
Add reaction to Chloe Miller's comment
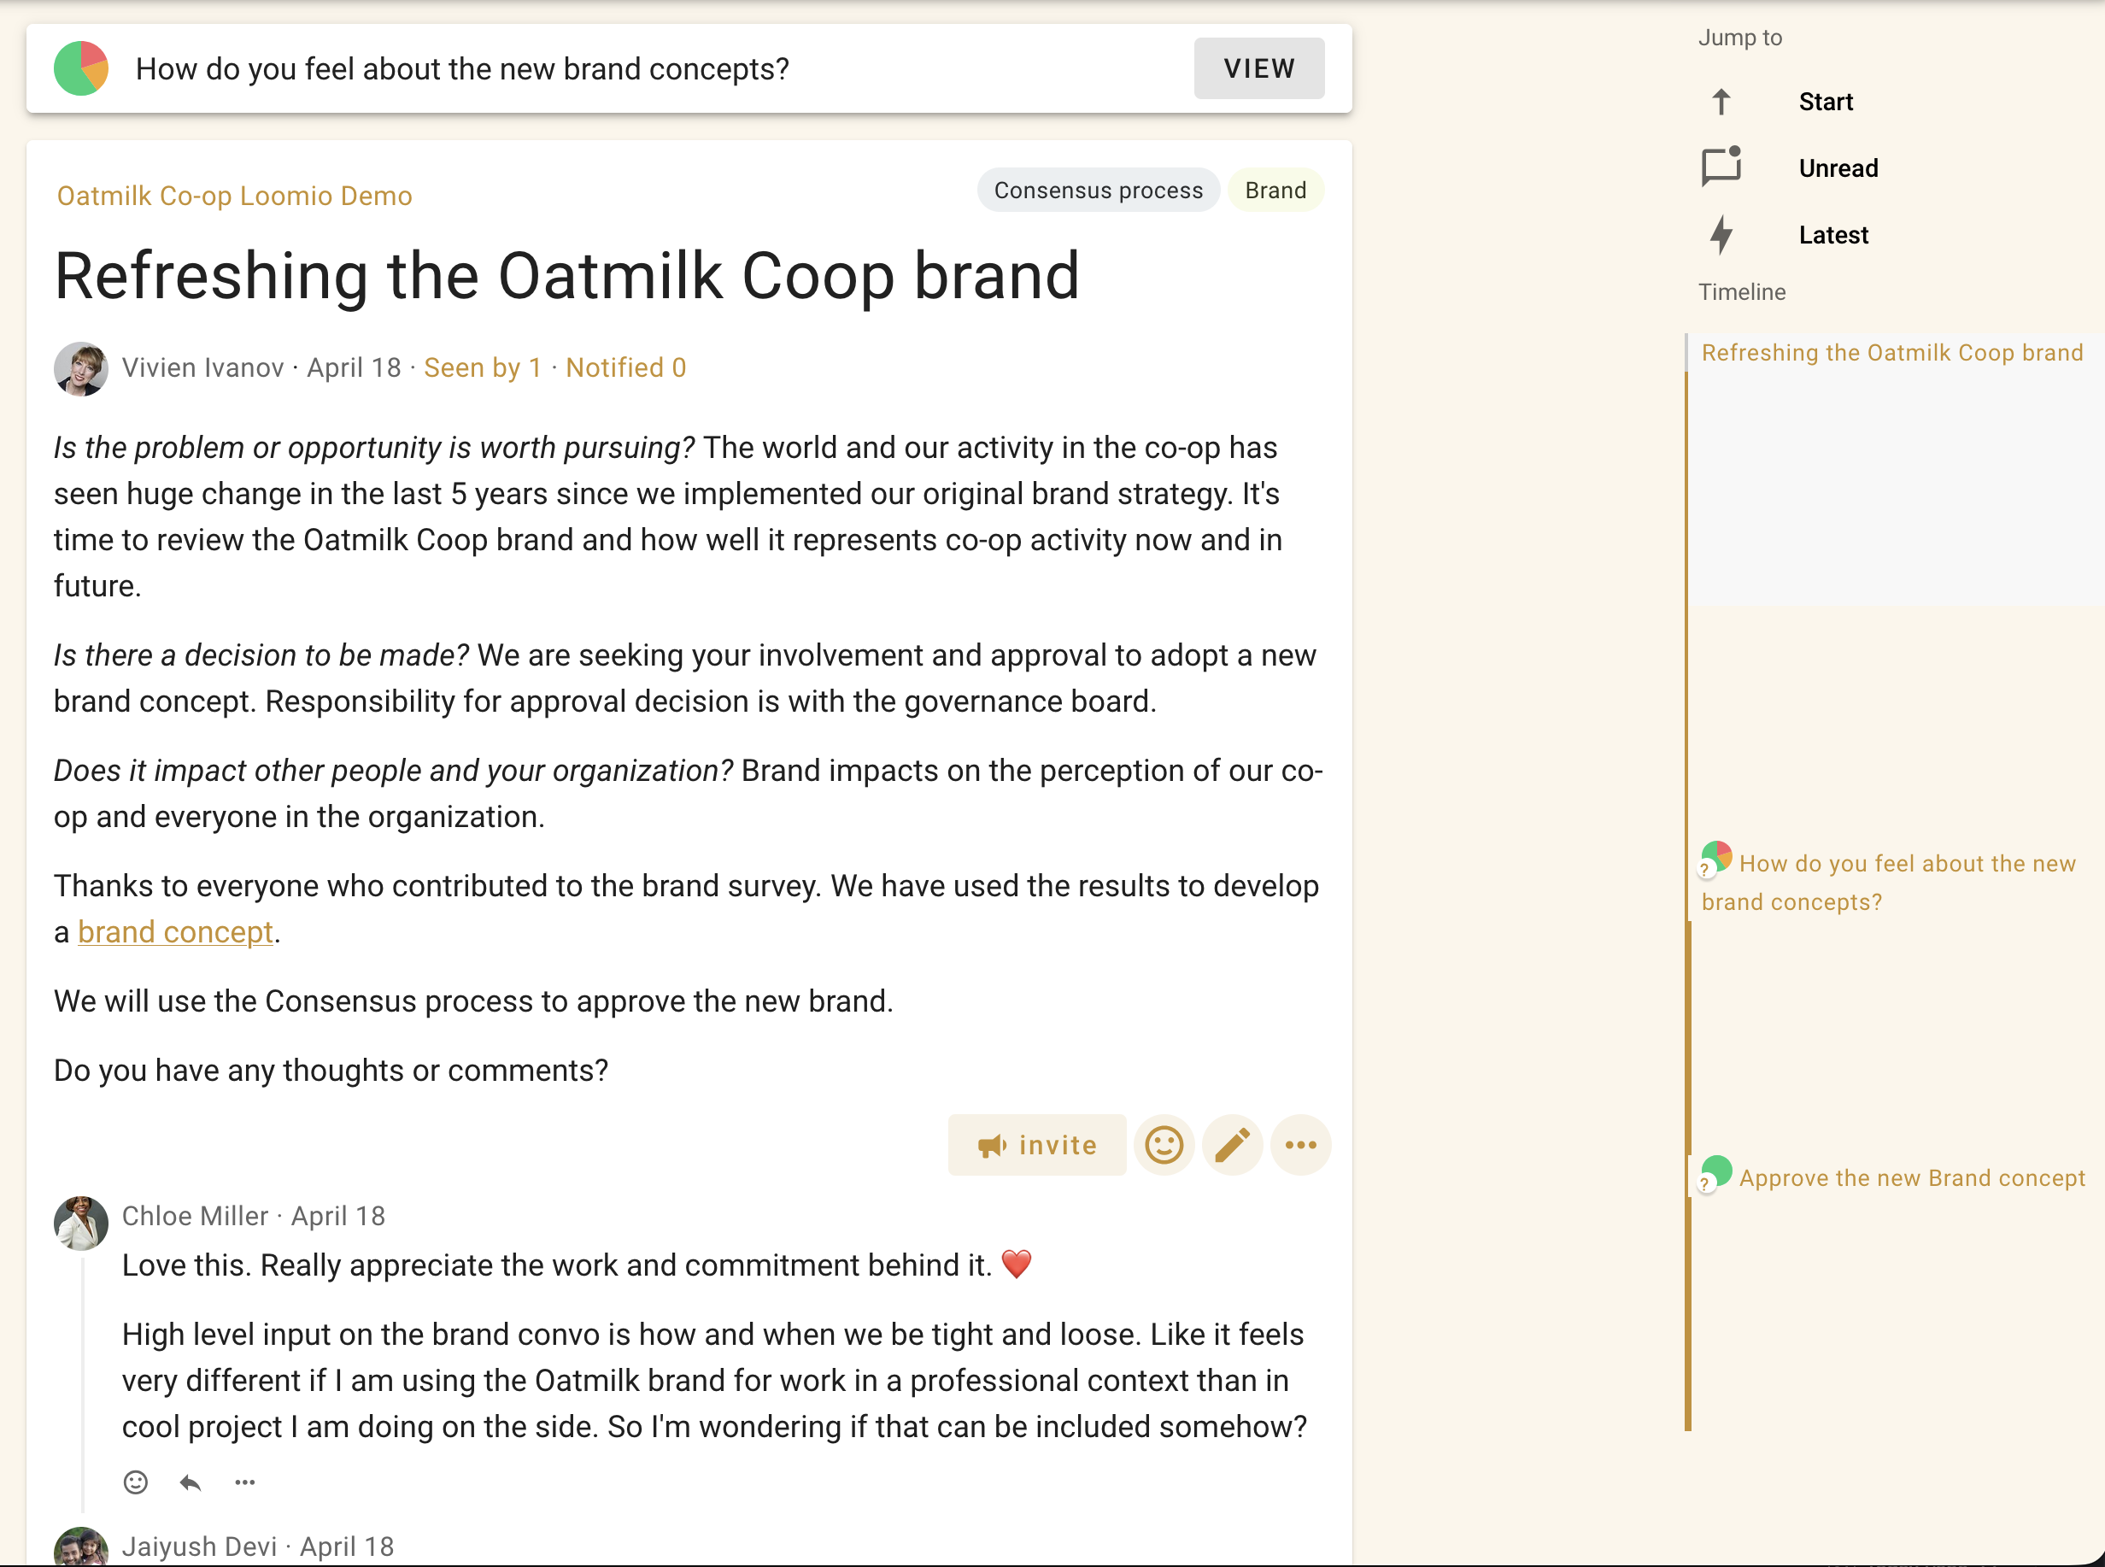[136, 1482]
